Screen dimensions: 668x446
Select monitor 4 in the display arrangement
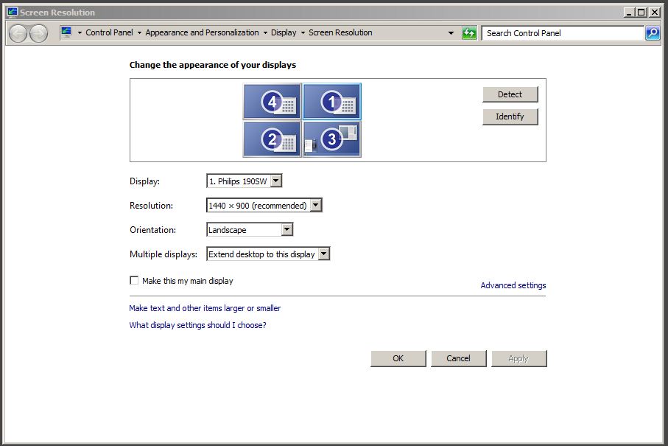273,102
